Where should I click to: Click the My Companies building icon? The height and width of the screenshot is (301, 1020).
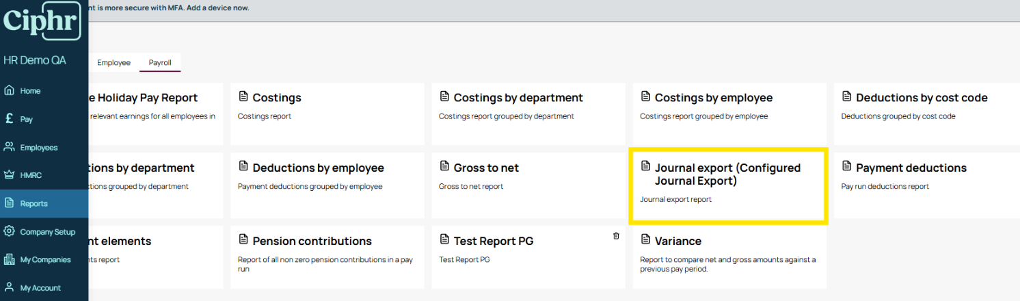point(9,259)
